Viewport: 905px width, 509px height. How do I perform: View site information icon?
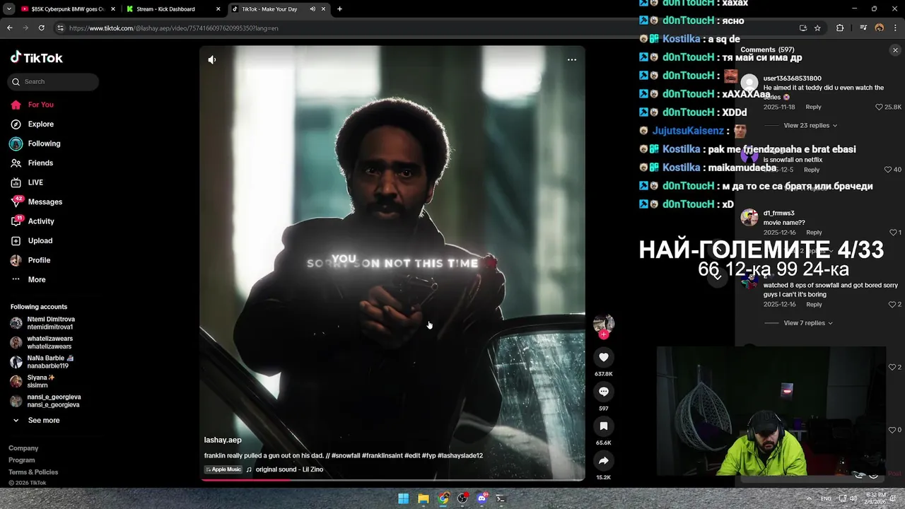[x=61, y=28]
